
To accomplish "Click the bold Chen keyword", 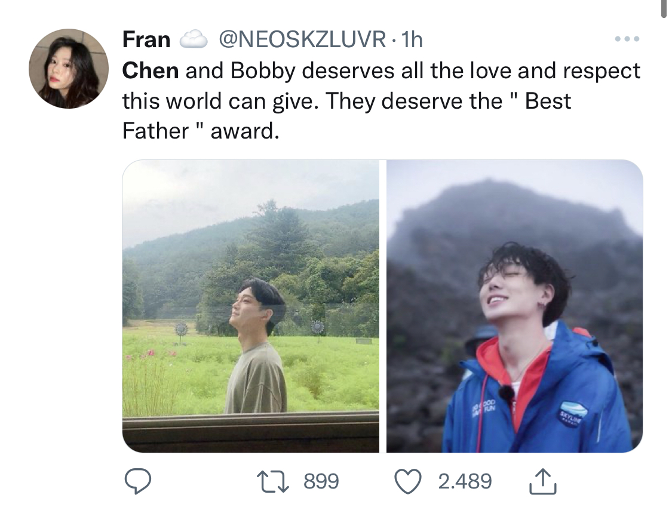I will tap(151, 70).
